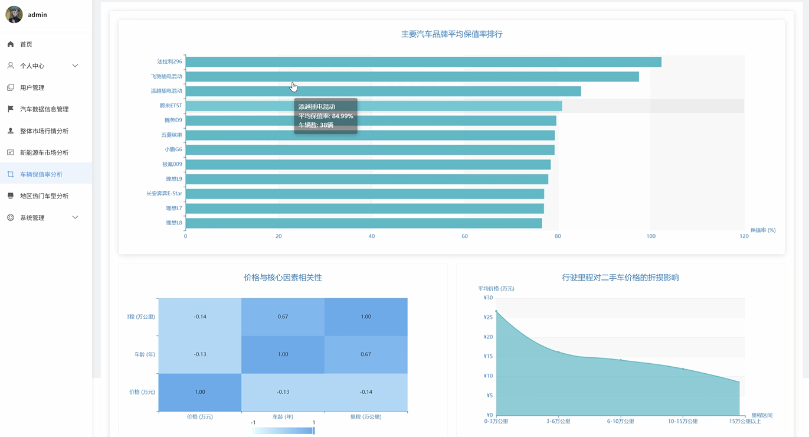Click the admin user avatar

coord(14,15)
